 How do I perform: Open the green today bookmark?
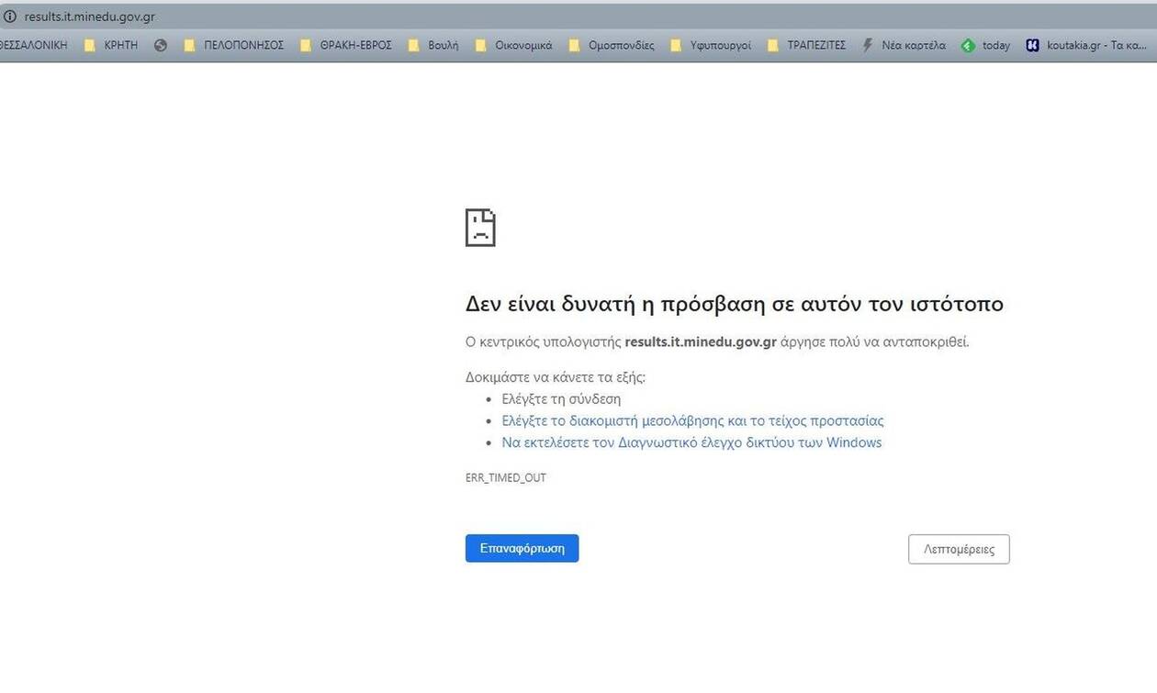coord(985,45)
